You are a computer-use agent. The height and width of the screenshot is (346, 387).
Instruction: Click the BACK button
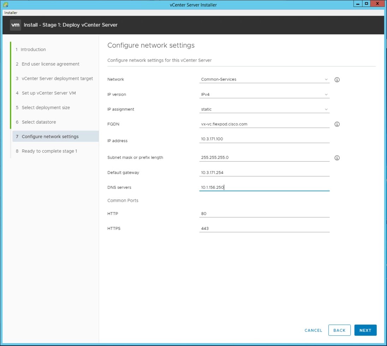[339, 330]
